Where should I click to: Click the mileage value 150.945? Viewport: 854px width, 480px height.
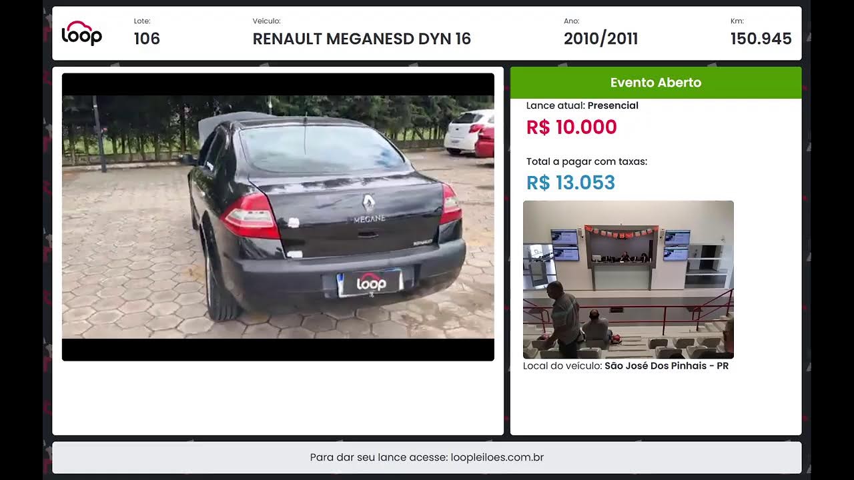[761, 39]
